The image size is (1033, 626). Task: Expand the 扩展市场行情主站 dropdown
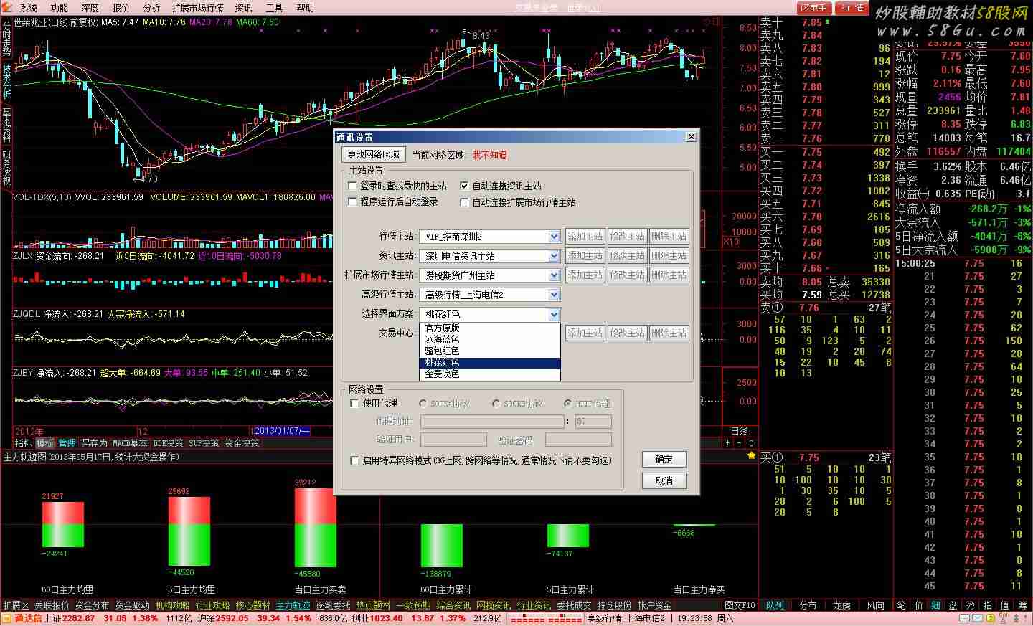554,275
